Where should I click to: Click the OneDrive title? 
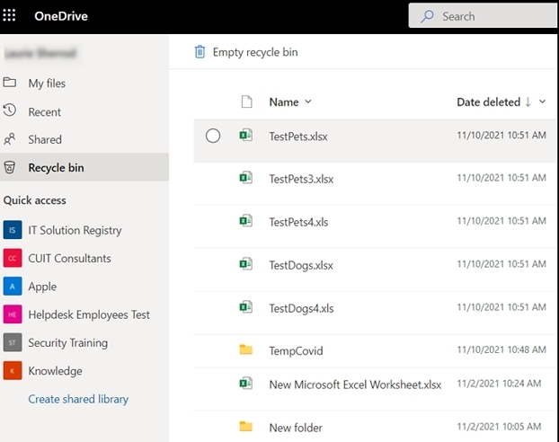coord(61,16)
